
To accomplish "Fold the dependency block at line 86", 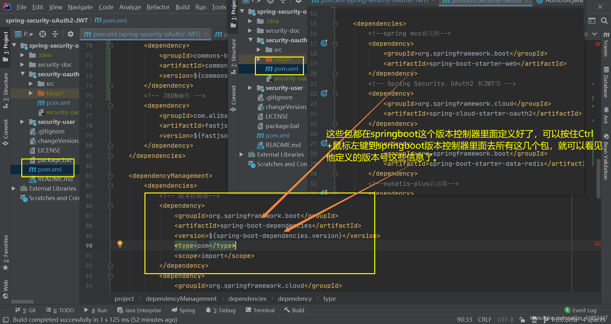I will (110, 206).
